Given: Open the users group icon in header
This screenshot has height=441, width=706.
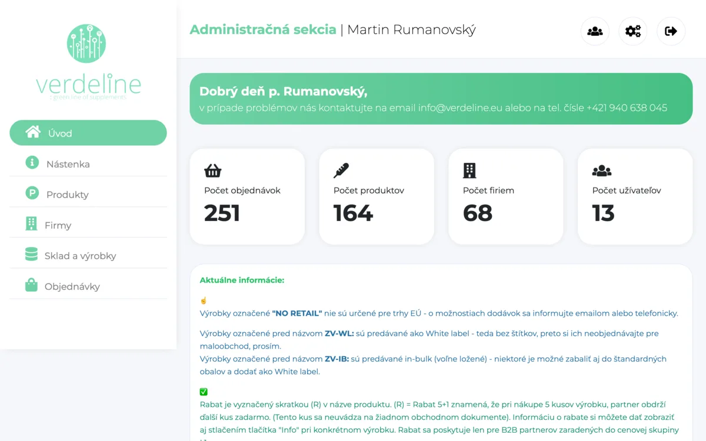Looking at the screenshot, I should pos(595,31).
